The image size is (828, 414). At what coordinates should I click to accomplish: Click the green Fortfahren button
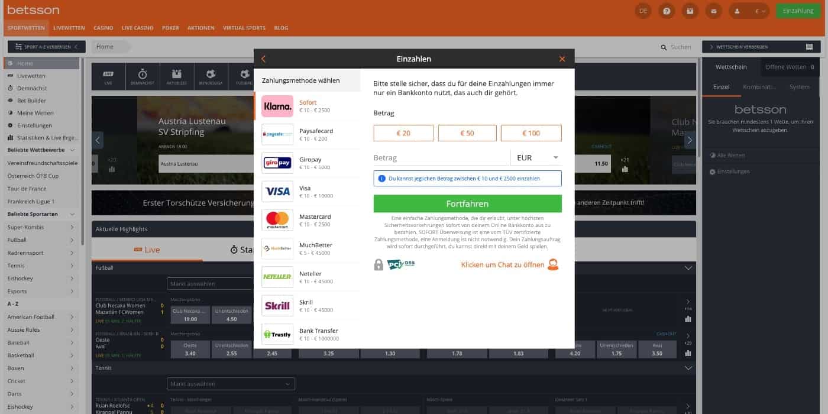[467, 203]
